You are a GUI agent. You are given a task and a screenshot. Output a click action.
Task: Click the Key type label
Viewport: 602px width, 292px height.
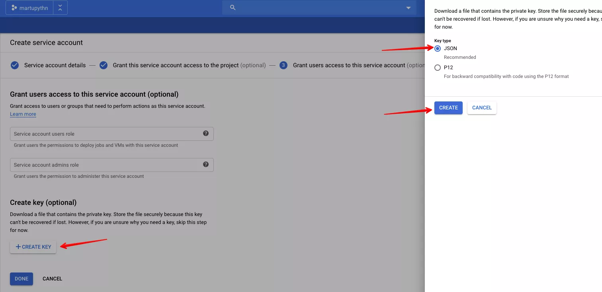[443, 41]
